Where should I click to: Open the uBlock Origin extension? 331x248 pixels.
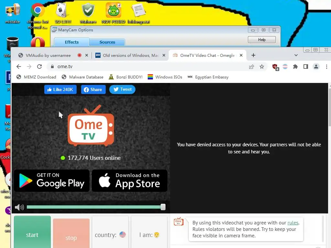pyautogui.click(x=275, y=67)
